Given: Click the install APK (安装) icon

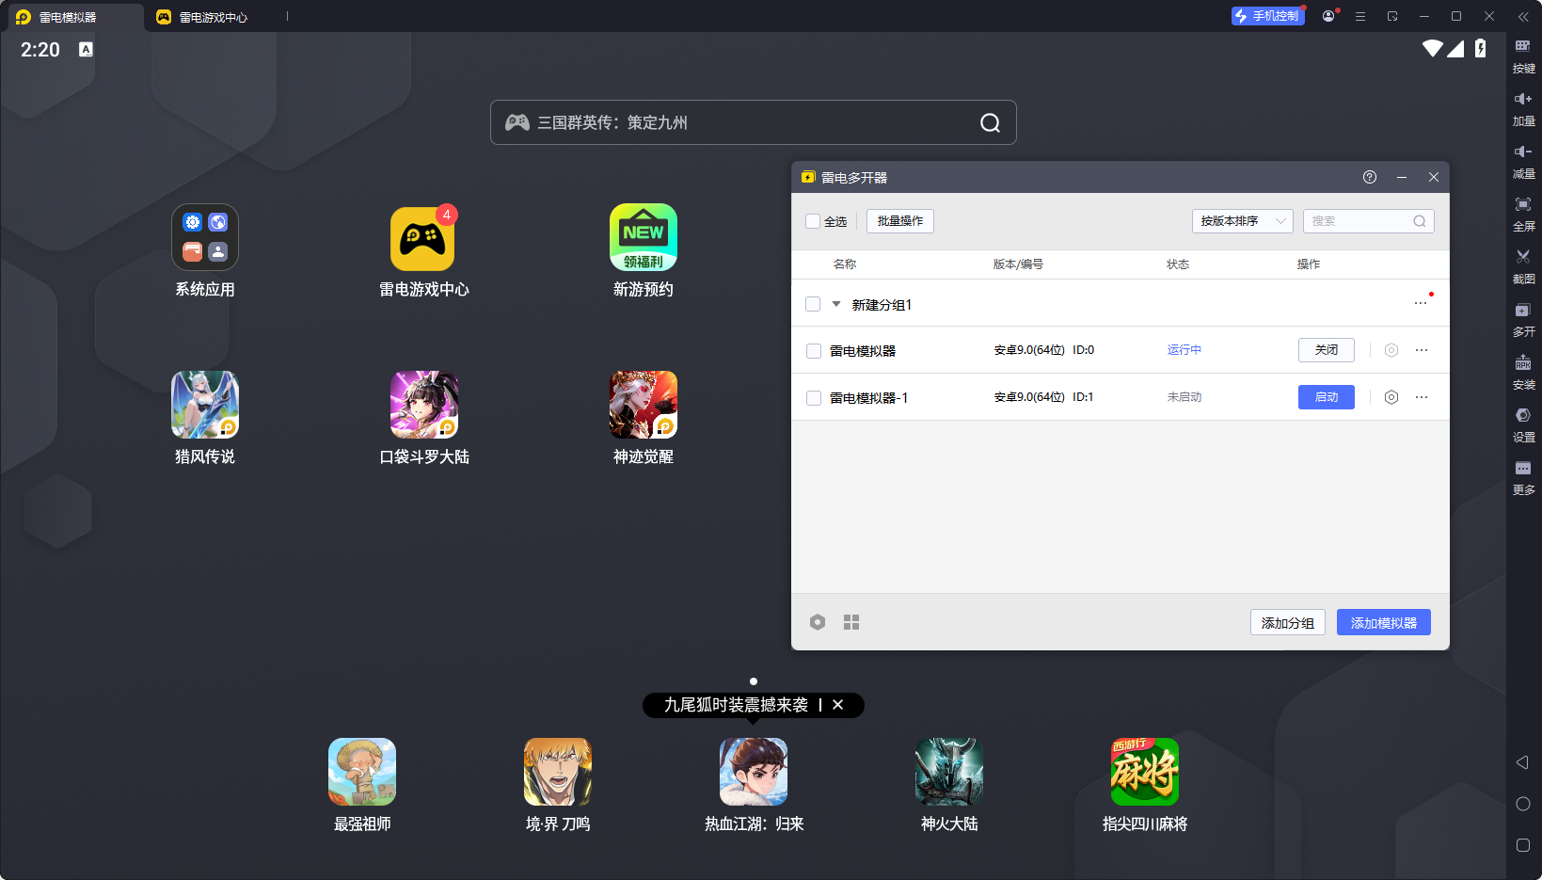Looking at the screenshot, I should (1522, 363).
